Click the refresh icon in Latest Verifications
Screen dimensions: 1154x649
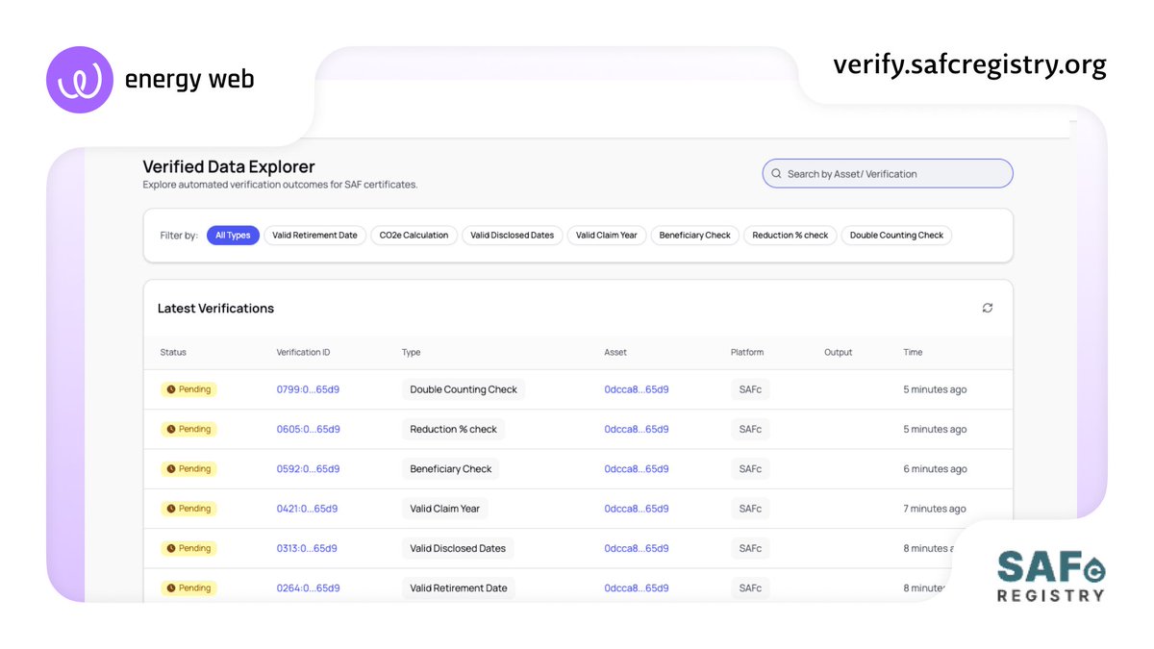[988, 308]
